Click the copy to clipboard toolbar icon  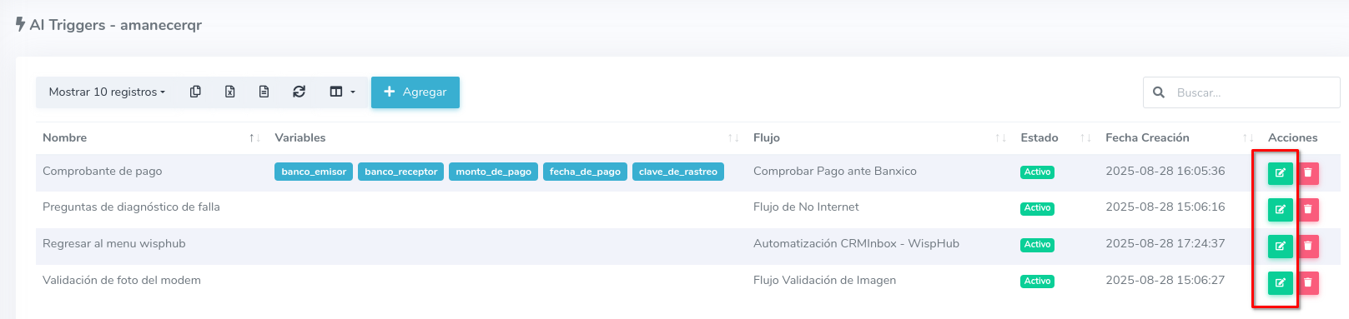[x=195, y=92]
